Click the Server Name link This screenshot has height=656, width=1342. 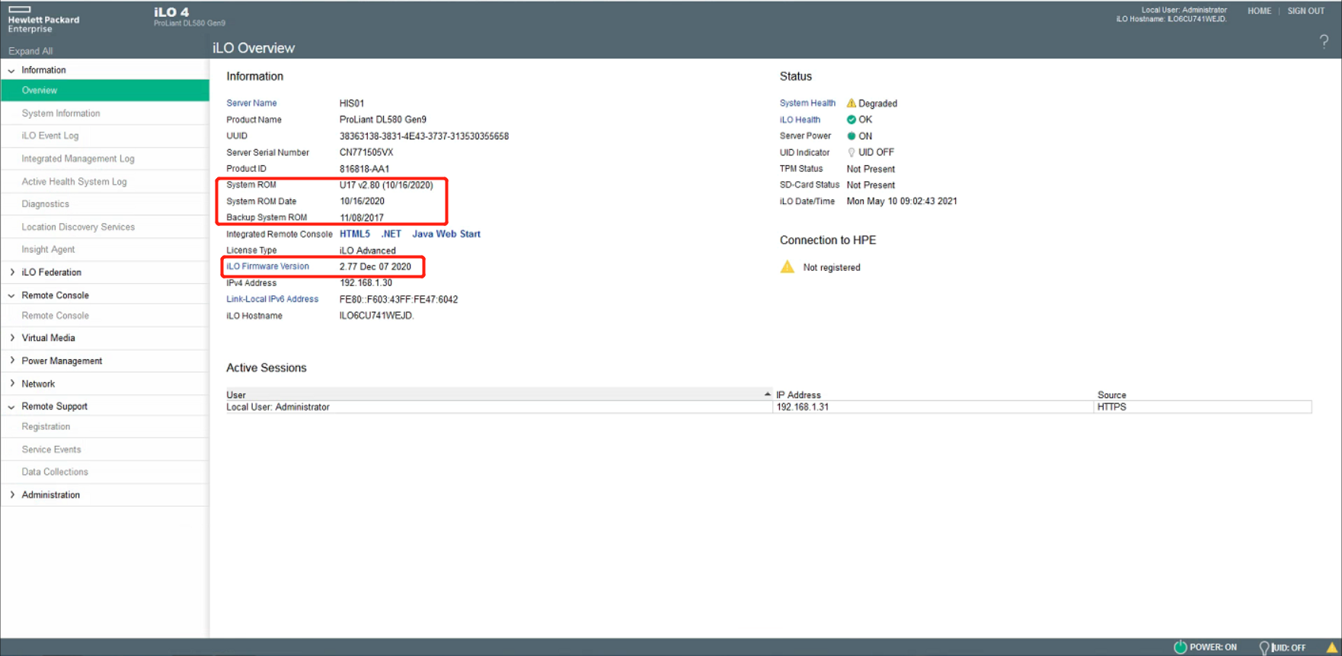251,103
